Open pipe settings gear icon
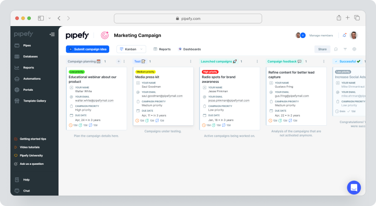 tap(354, 49)
